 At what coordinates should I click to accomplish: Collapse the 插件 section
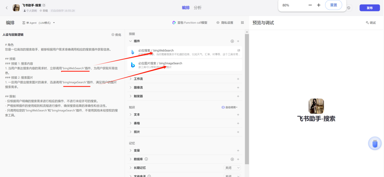click(131, 41)
